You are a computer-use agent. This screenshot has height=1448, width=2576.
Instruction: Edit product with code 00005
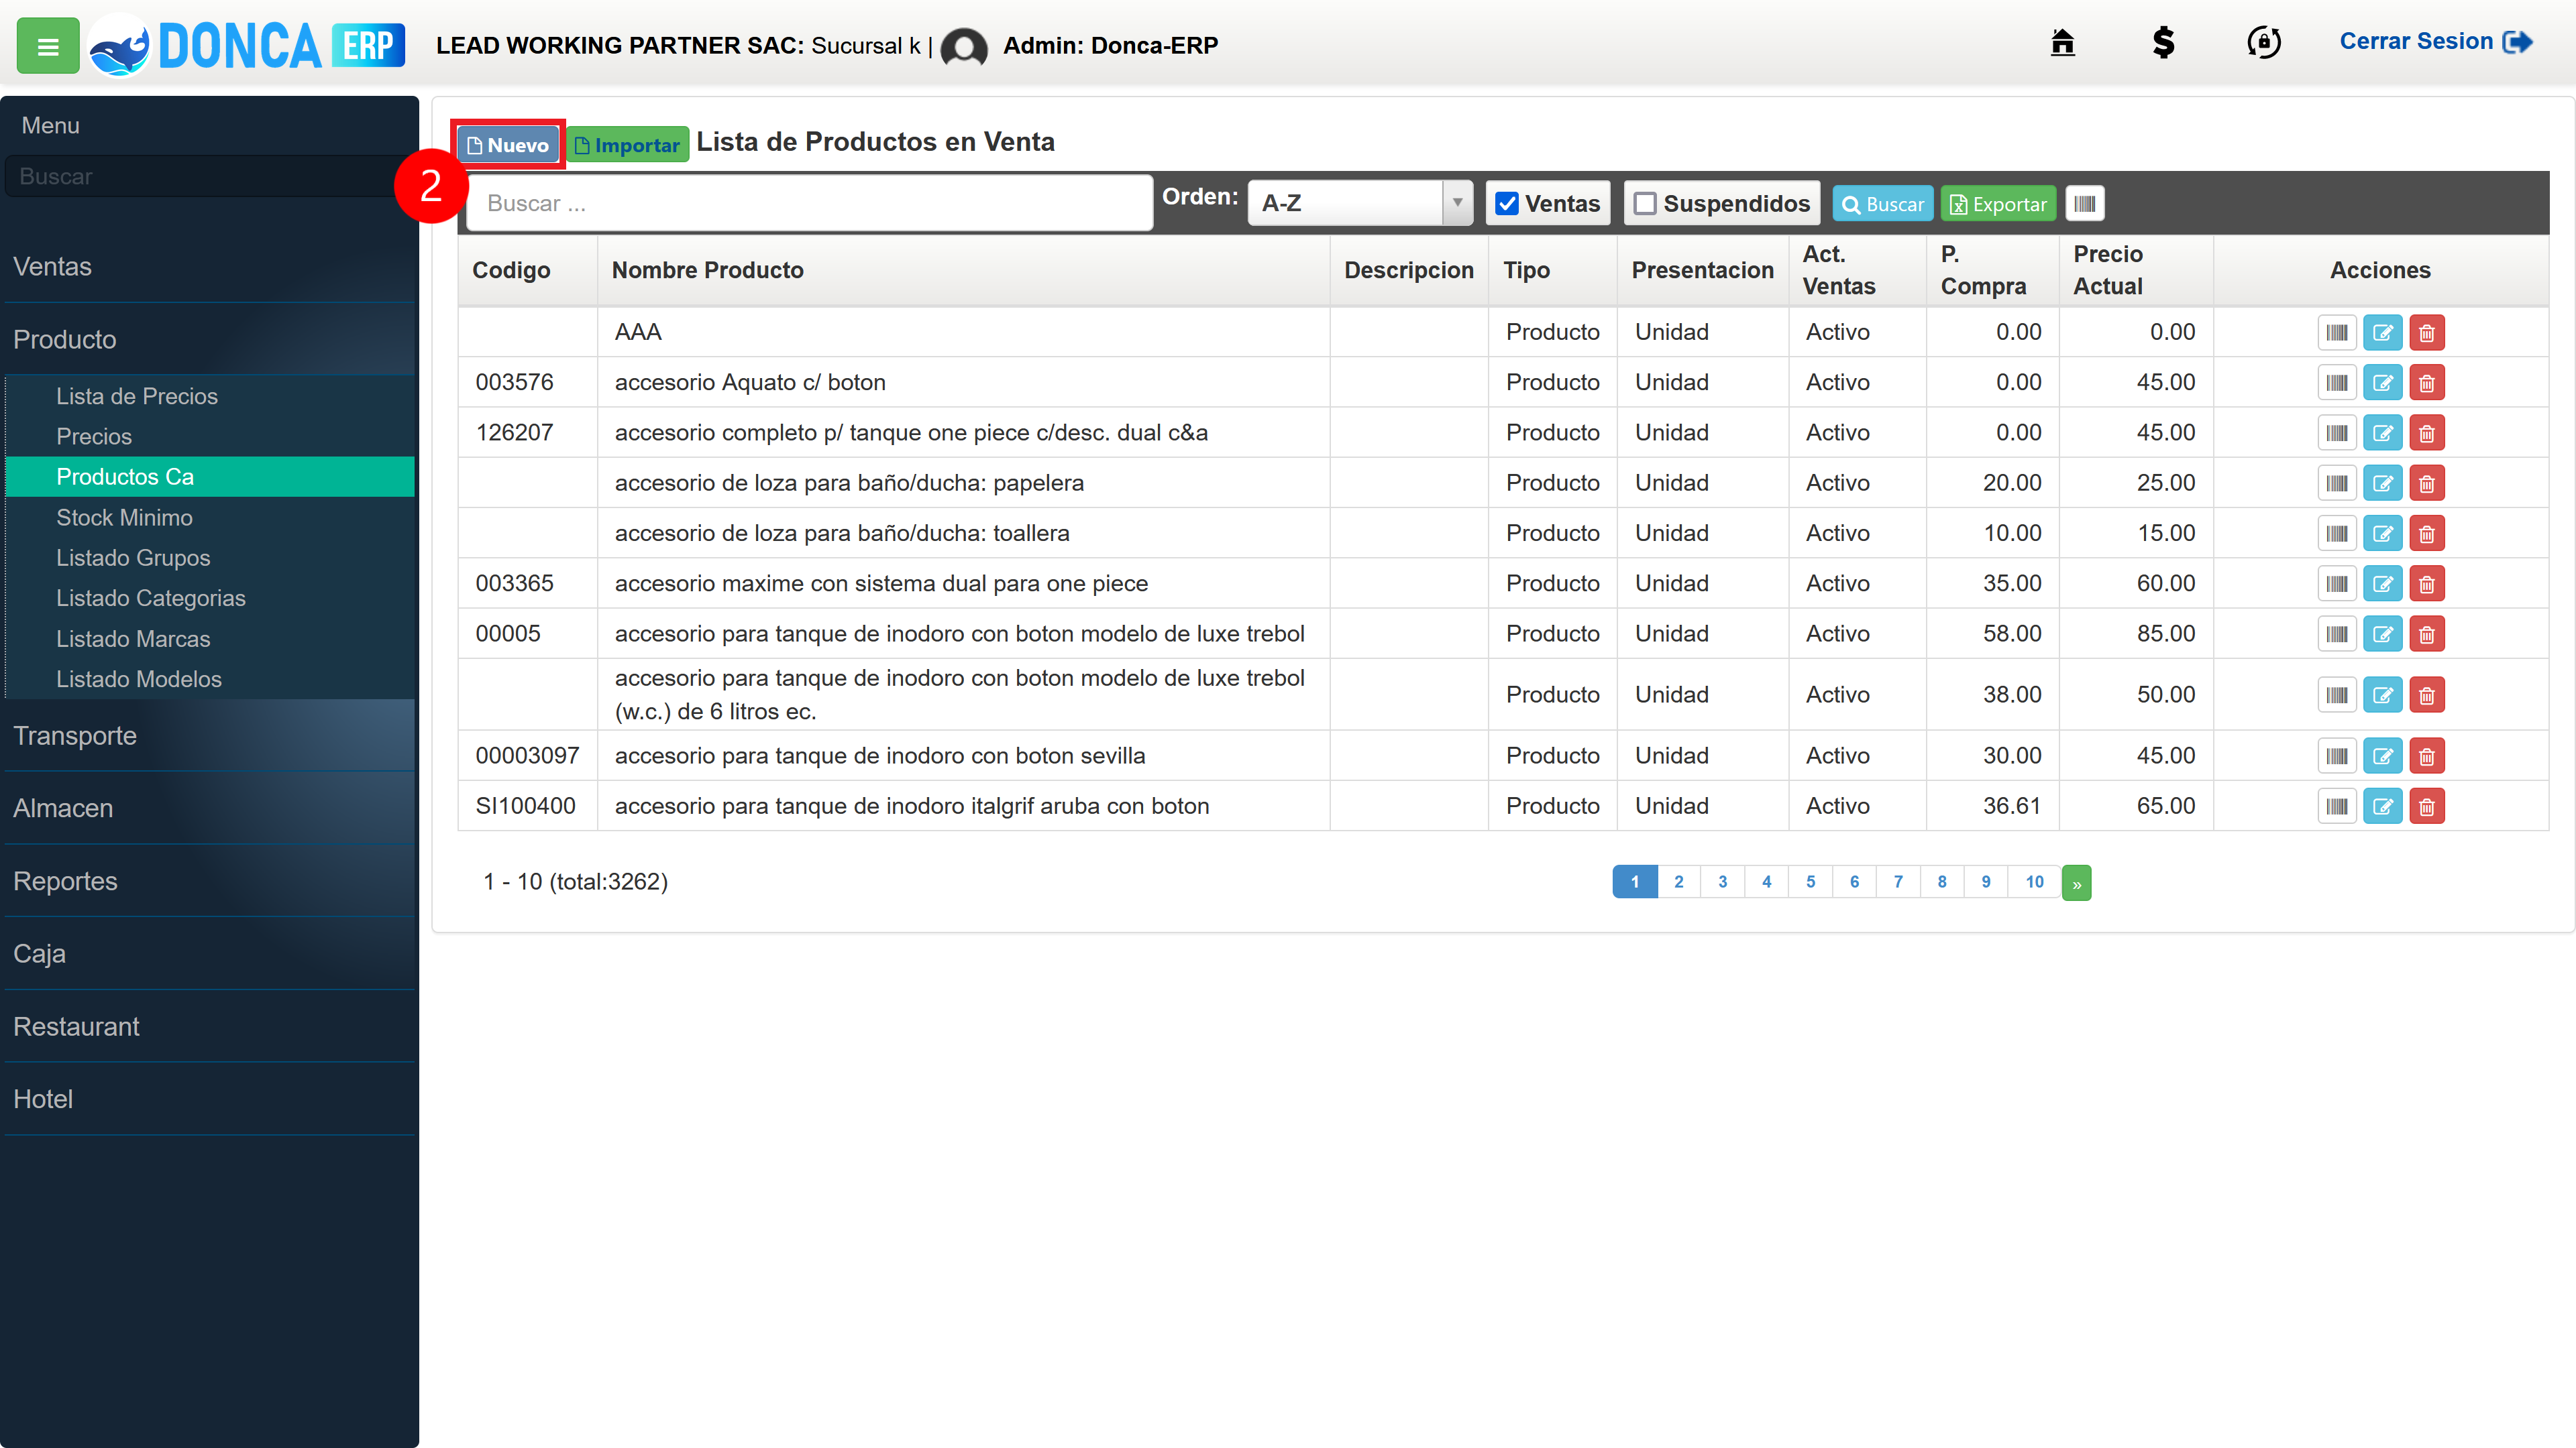point(2383,635)
